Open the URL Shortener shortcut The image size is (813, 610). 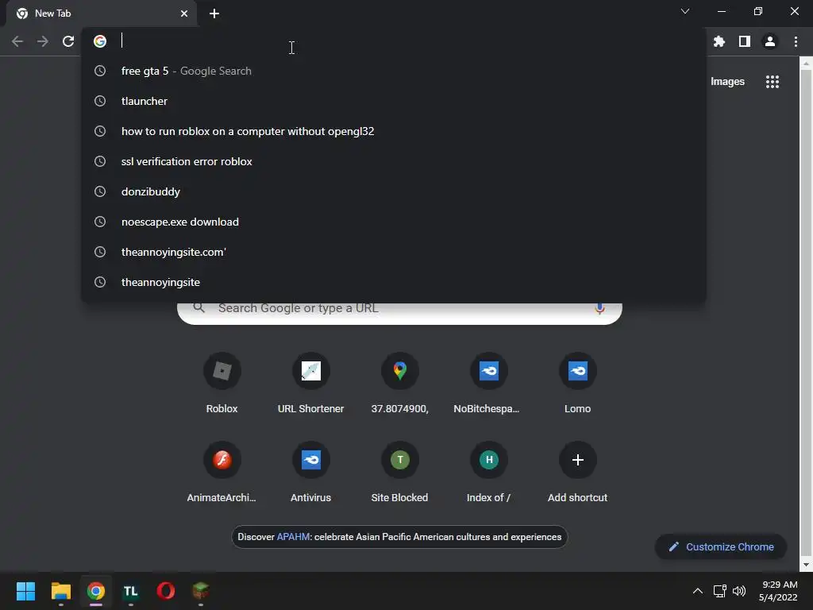(x=310, y=383)
